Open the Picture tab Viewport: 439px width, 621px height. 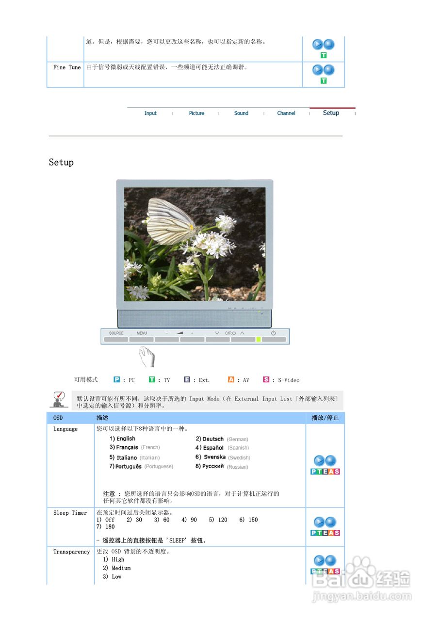(x=196, y=113)
